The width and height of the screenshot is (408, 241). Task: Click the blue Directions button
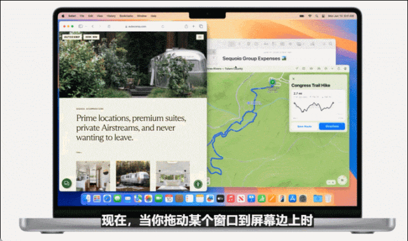click(331, 127)
